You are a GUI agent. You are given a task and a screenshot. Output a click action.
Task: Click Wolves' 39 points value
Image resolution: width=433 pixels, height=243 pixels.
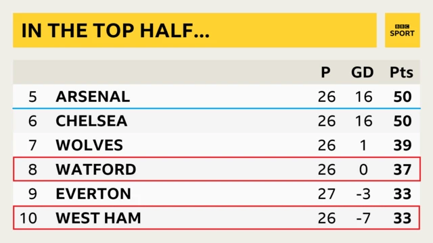(403, 145)
